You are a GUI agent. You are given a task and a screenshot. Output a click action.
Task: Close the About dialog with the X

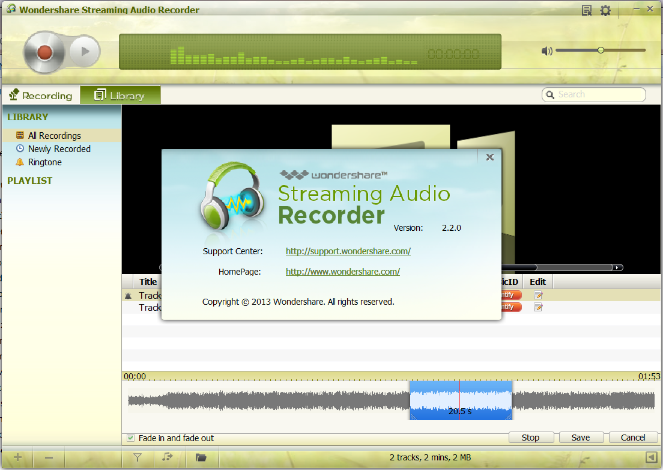tap(490, 157)
